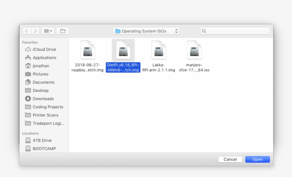Go to Applications in sidebar
Image resolution: width=292 pixels, height=177 pixels.
point(44,58)
